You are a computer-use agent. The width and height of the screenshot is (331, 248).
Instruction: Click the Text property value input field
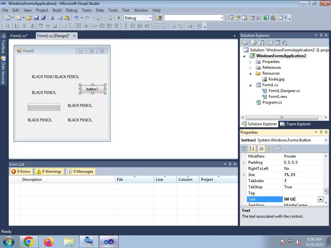[300, 199]
